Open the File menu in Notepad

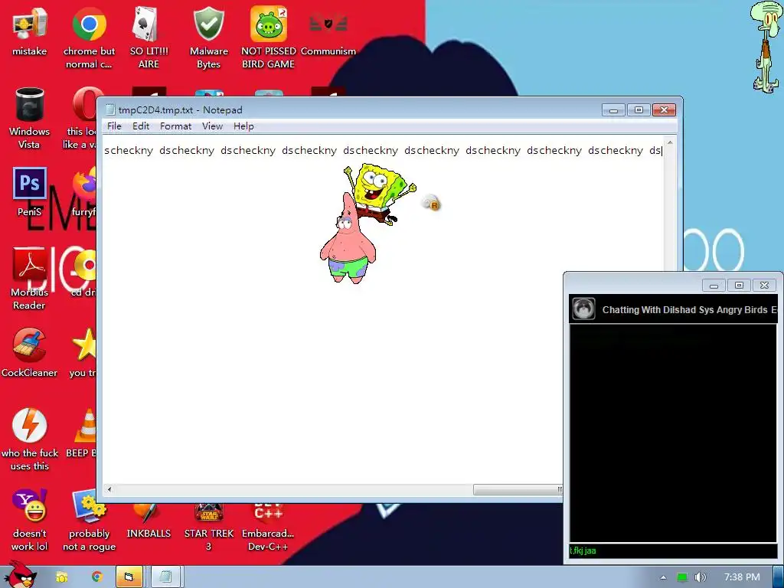click(114, 126)
